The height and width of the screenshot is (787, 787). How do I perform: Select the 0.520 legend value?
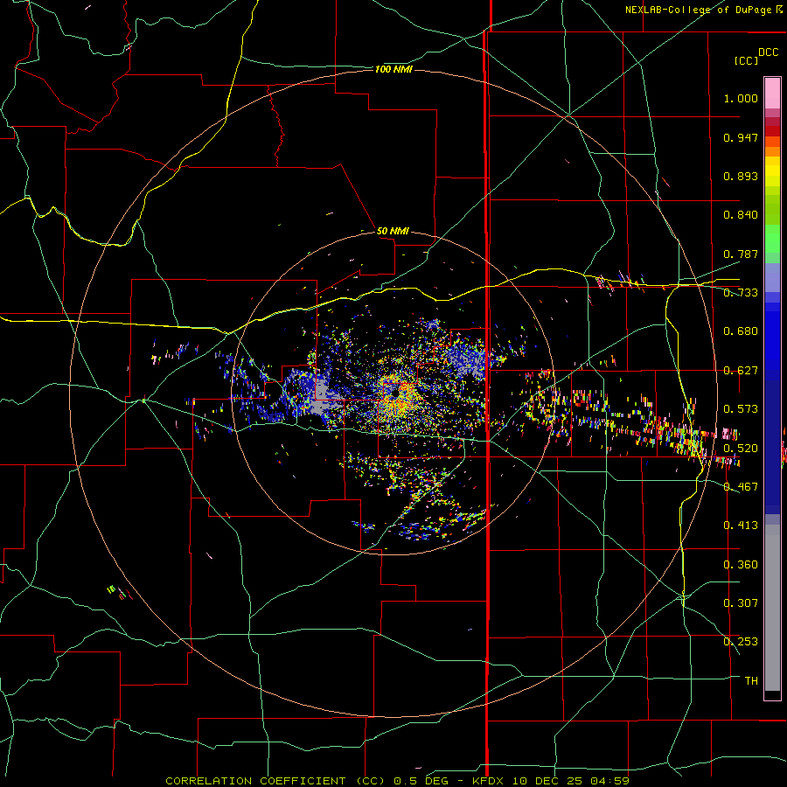coord(741,448)
